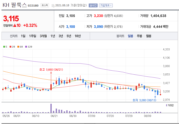Viewport: 179px width, 124px height.
Task: Click the 거래량 value 1,404,638
Action: pos(158,16)
